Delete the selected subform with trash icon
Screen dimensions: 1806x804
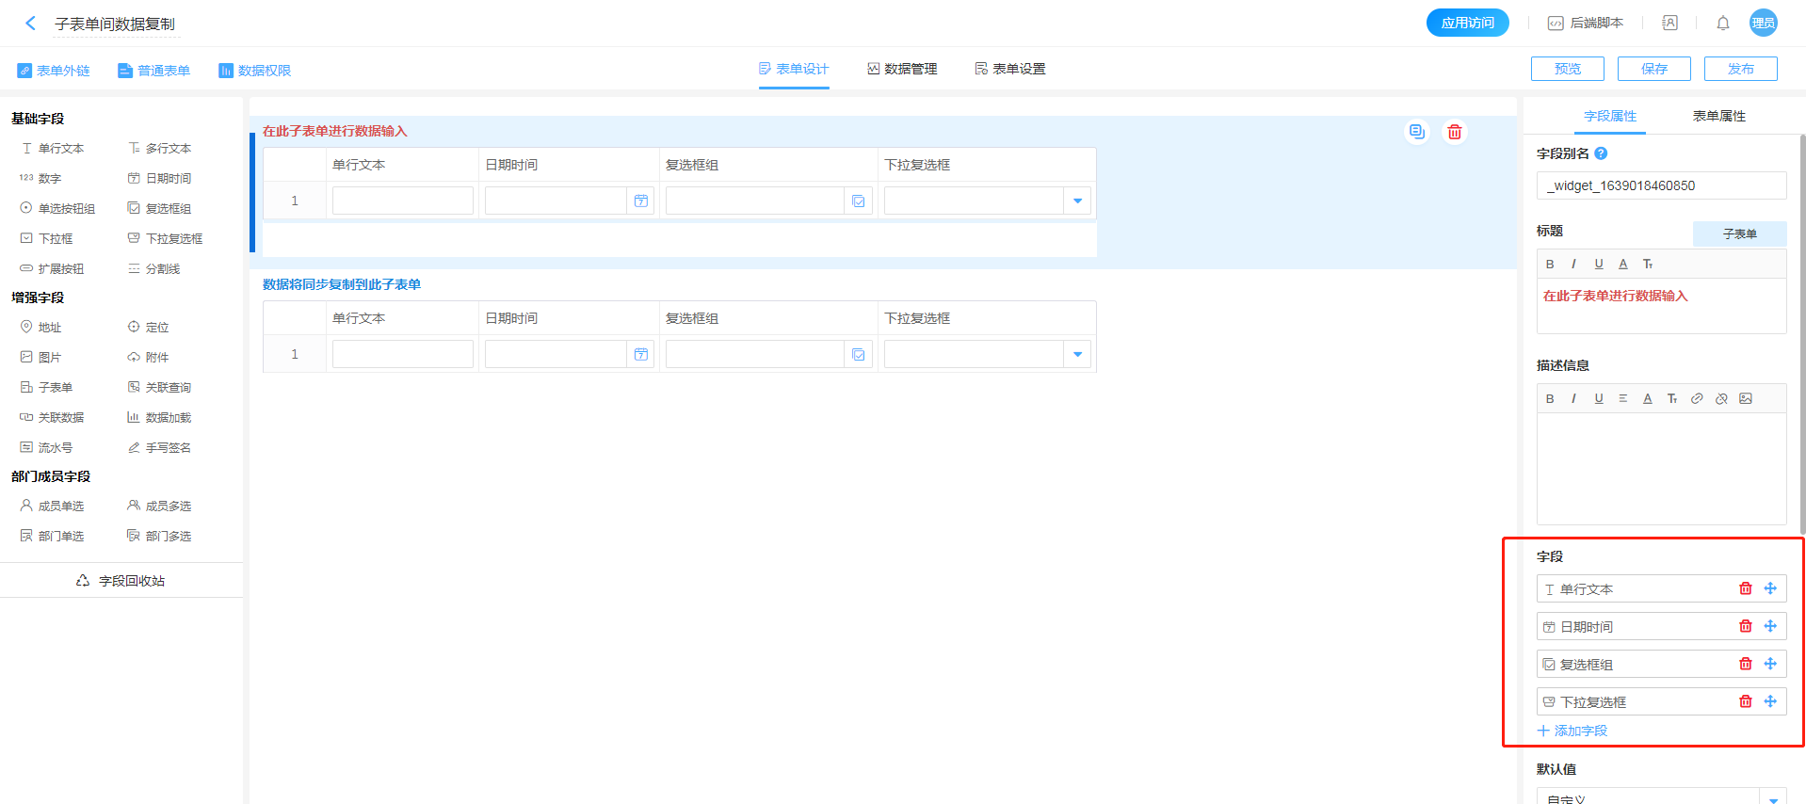tap(1454, 132)
